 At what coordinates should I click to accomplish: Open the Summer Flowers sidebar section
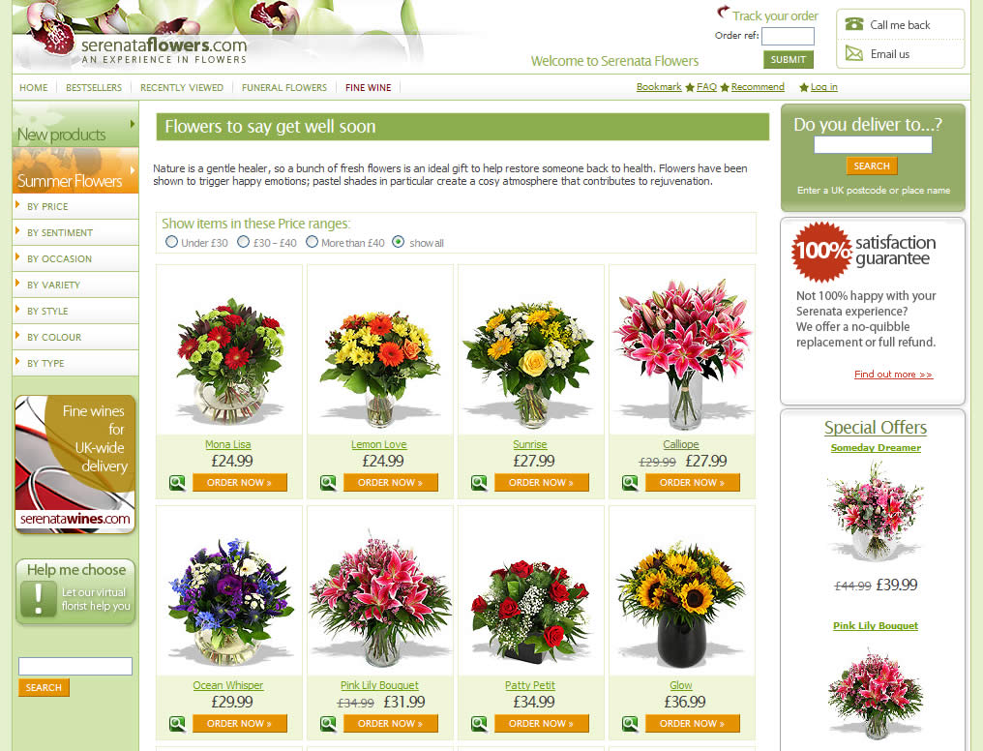point(75,170)
